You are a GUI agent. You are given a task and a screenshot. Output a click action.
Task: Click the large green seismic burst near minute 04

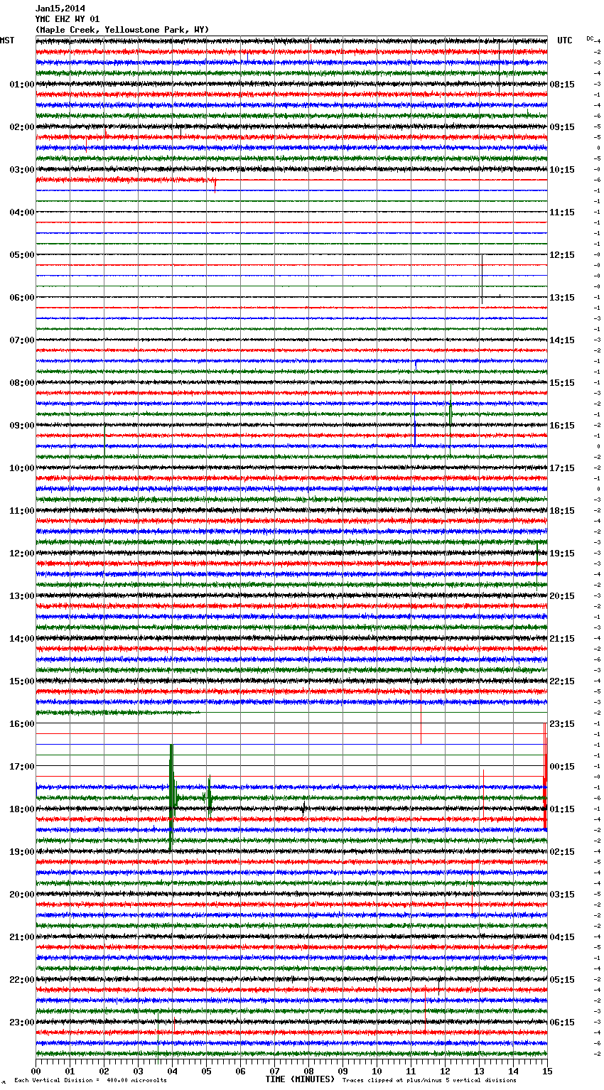(171, 797)
